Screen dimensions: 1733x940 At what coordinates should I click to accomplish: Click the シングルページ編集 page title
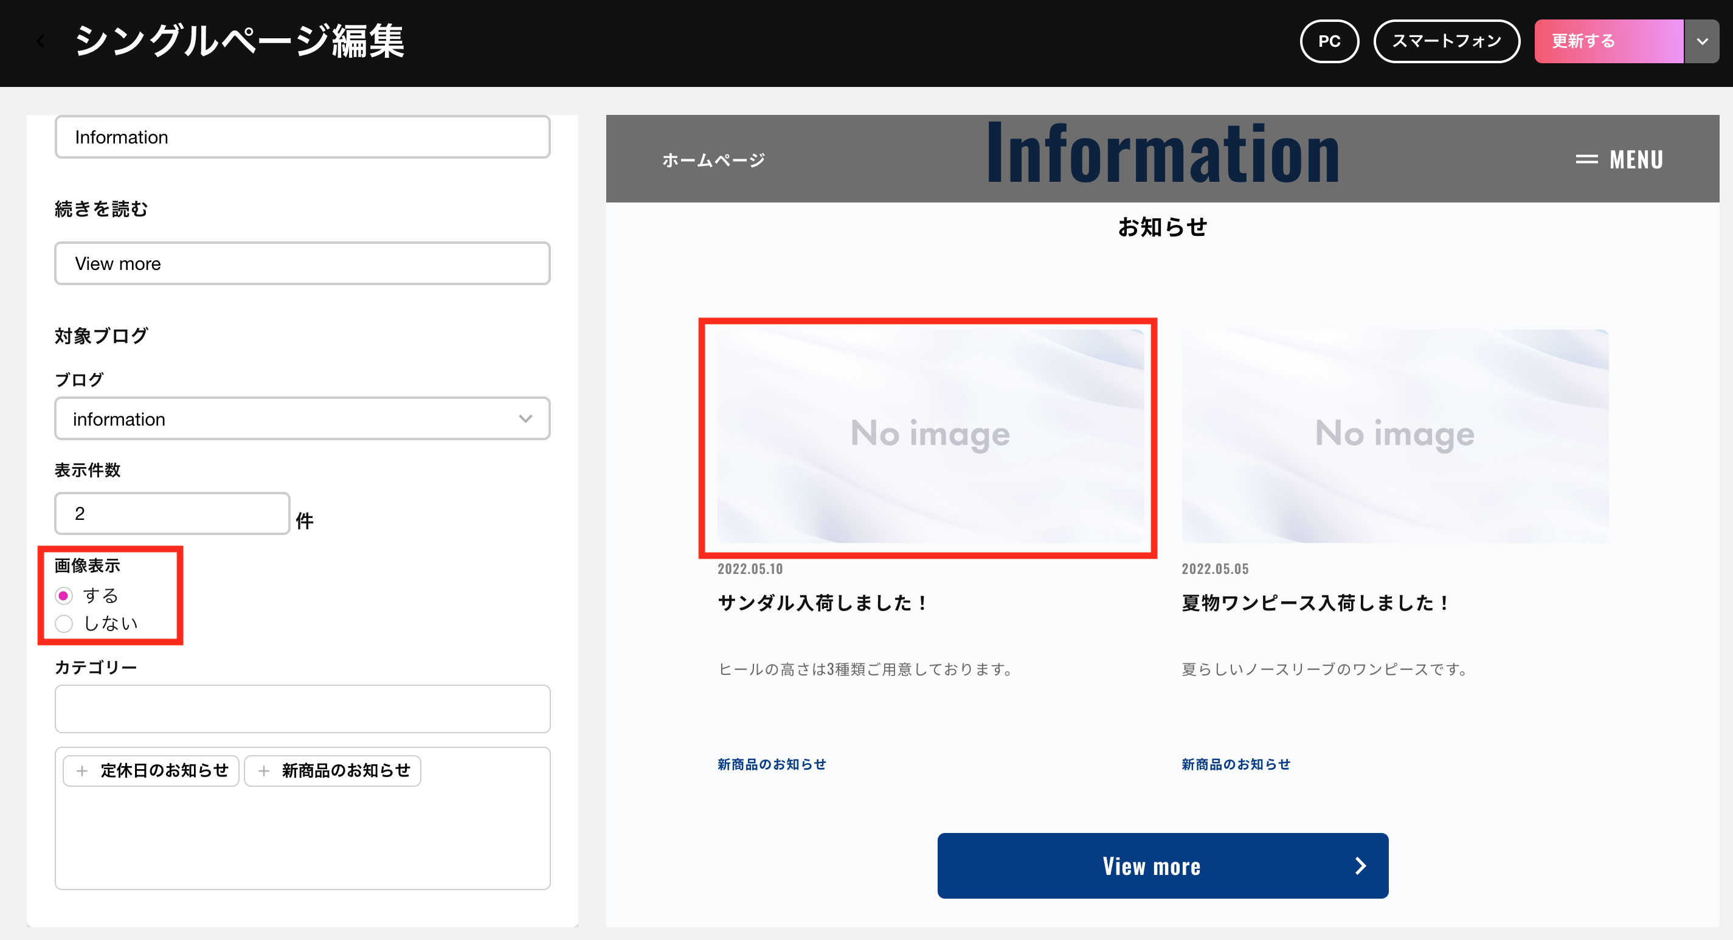(239, 41)
